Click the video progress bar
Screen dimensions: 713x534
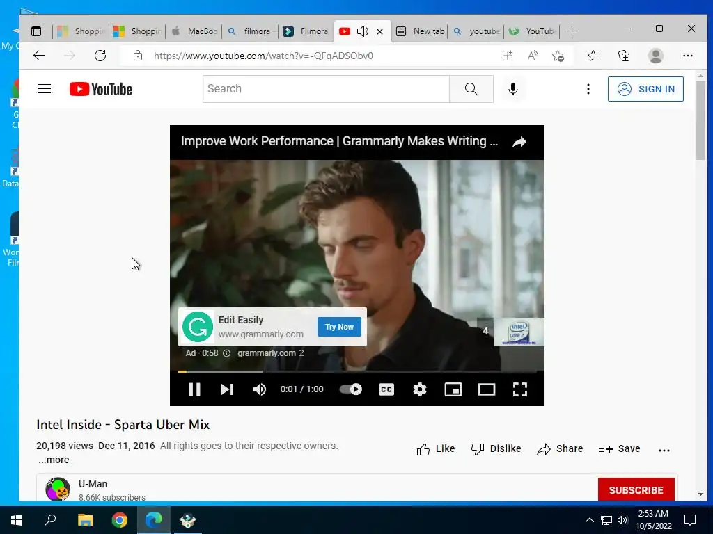pos(357,371)
